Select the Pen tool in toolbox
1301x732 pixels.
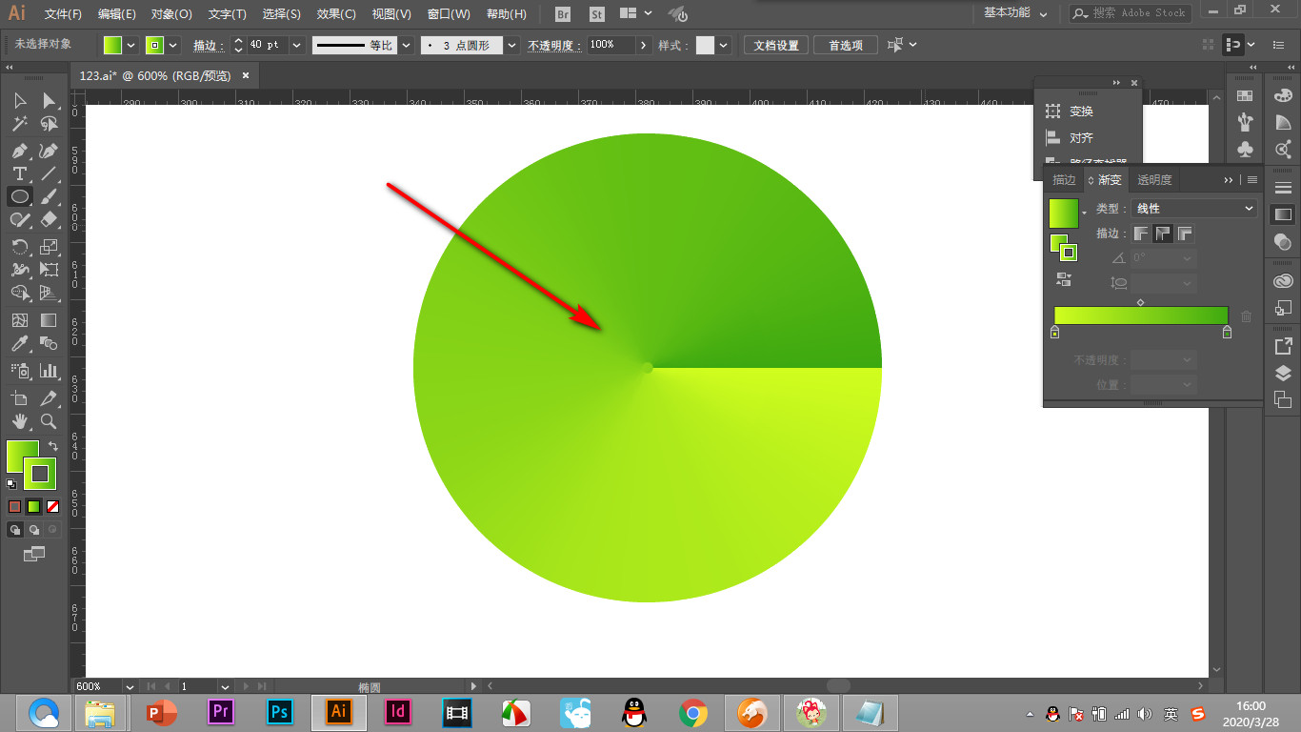coord(19,151)
